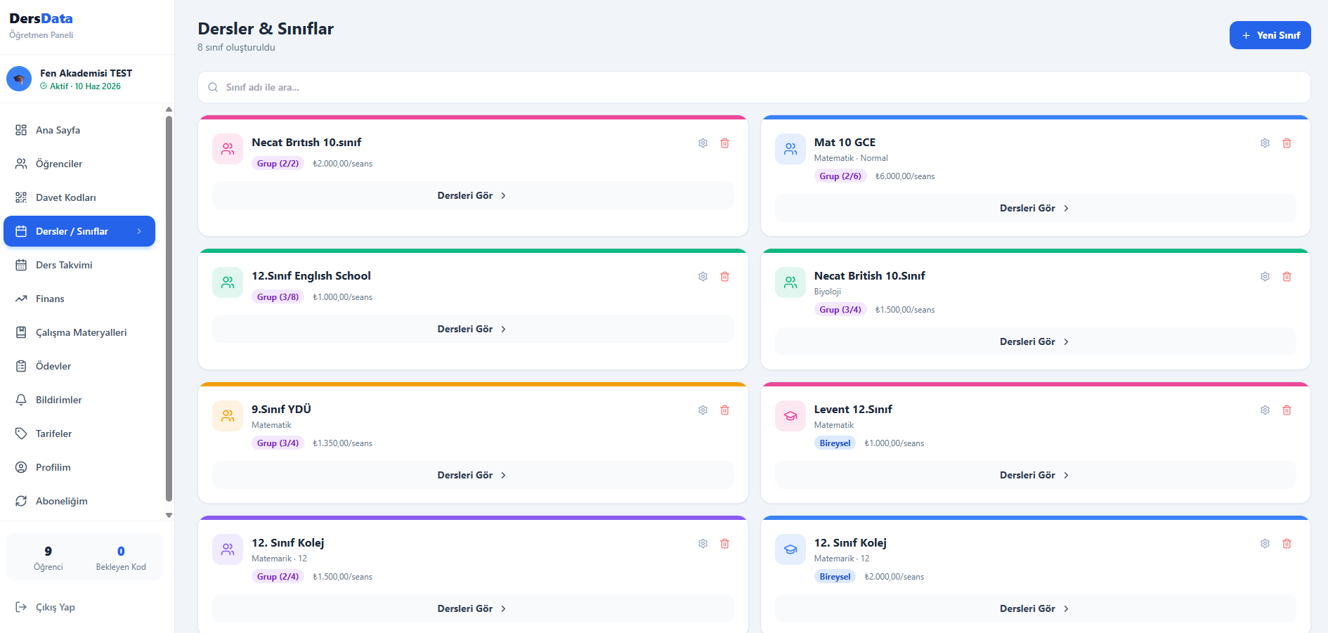The width and height of the screenshot is (1328, 633).
Task: Click trash icon on Levent 12.Sınıf card
Action: (x=1287, y=410)
